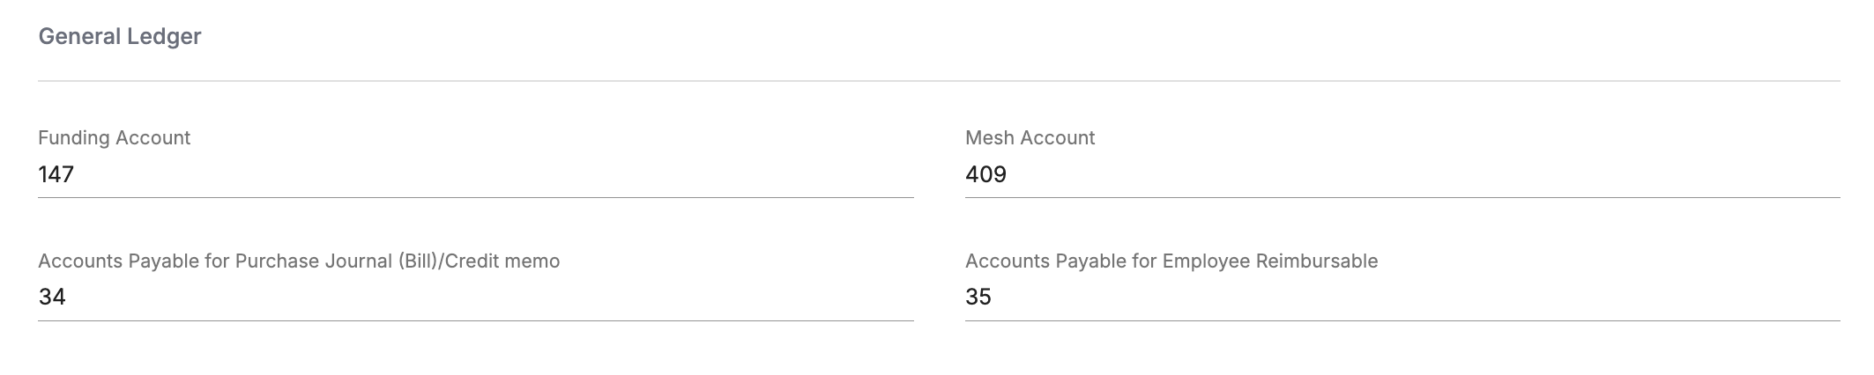Click the Accounts Payable for Purchase Journal label
1874x375 pixels.
(x=299, y=261)
